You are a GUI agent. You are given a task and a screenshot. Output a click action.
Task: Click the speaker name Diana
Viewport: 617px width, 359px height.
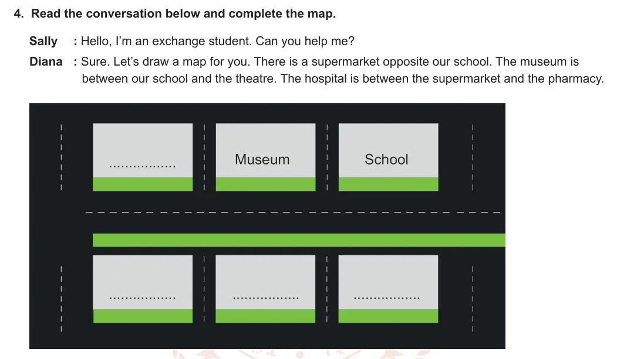46,61
